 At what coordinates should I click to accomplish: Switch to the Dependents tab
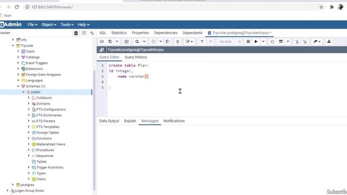coord(192,32)
